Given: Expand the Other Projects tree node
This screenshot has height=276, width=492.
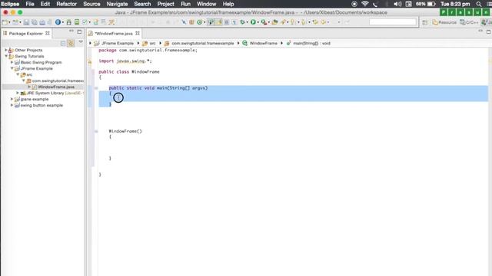Looking at the screenshot, I should (x=5, y=50).
